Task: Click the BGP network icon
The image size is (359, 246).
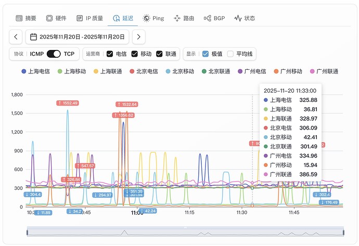Action: tap(207, 18)
